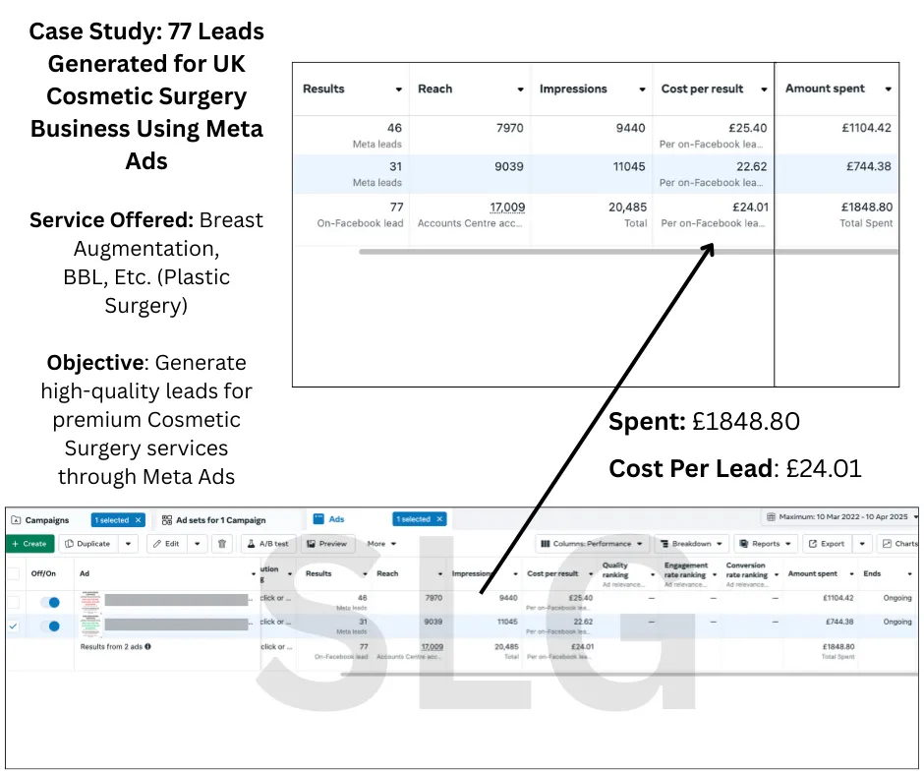Open the thumbnail of the 46-lead ad
Image resolution: width=924 pixels, height=775 pixels.
(90, 602)
